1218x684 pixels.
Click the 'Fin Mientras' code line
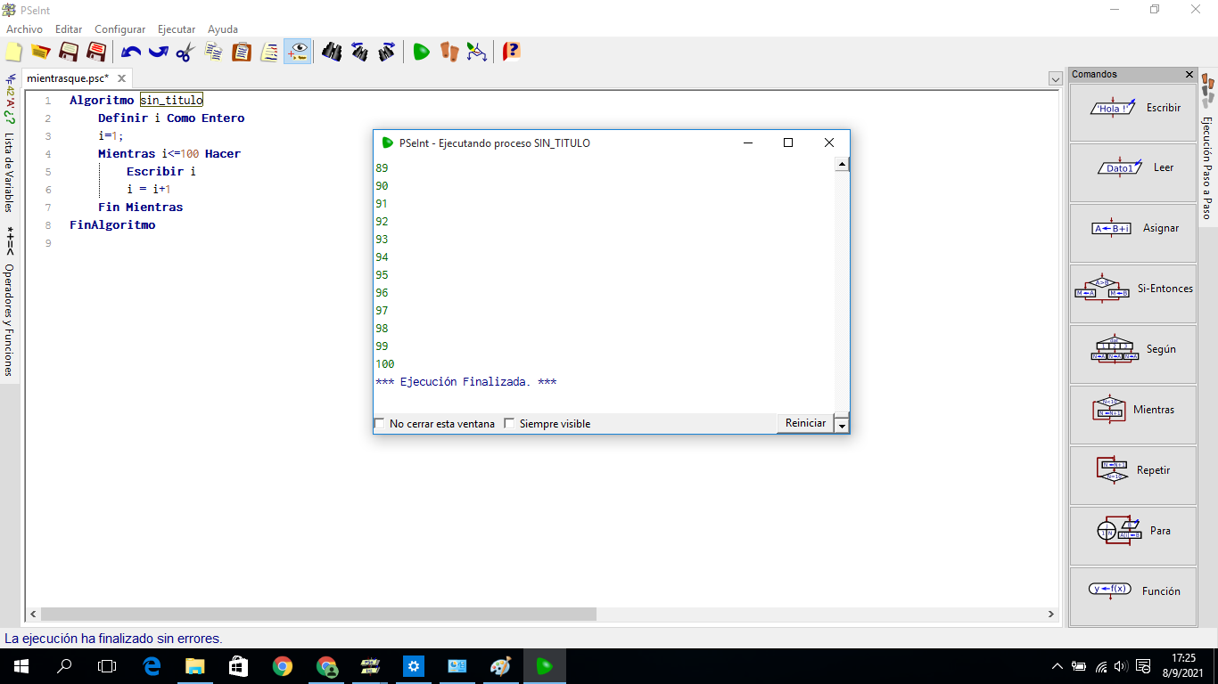[x=140, y=207]
